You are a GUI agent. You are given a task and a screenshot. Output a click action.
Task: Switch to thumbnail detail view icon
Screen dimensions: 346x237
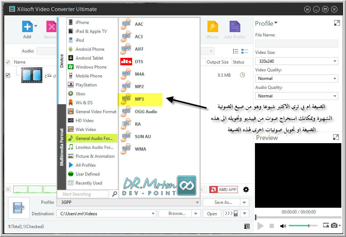click(x=245, y=51)
